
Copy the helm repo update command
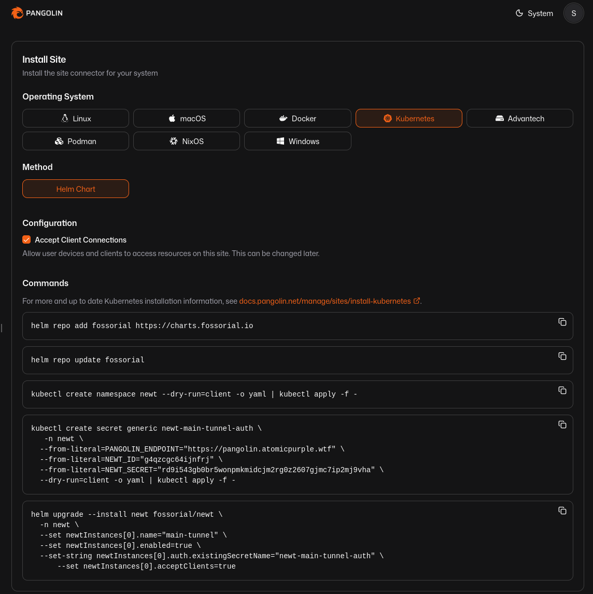coord(562,356)
